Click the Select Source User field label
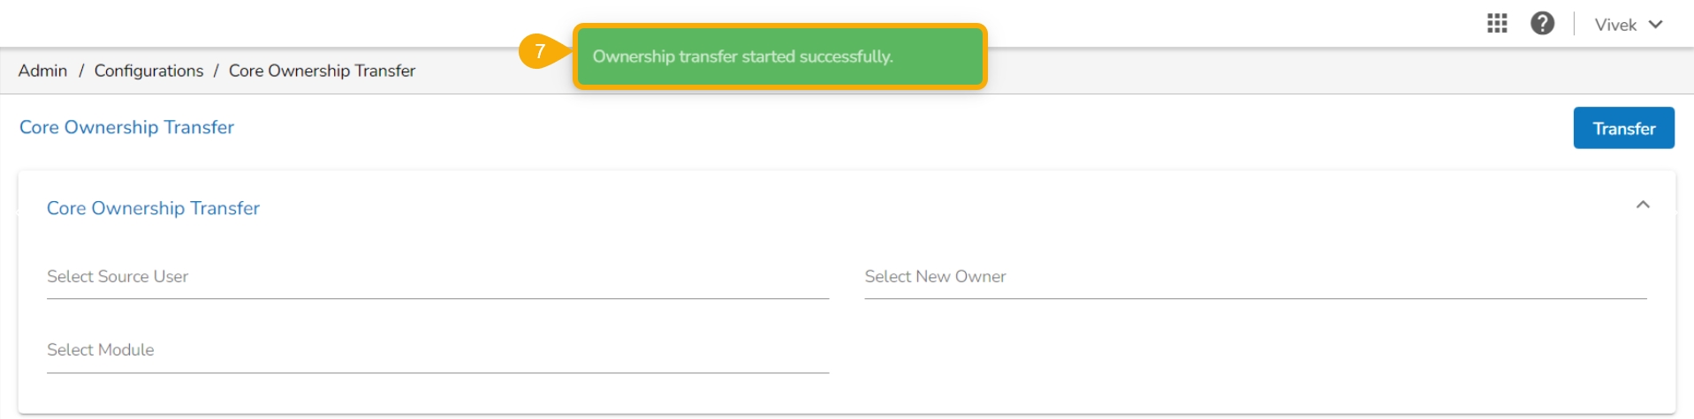Screen dimensions: 1694x419 click(x=118, y=277)
